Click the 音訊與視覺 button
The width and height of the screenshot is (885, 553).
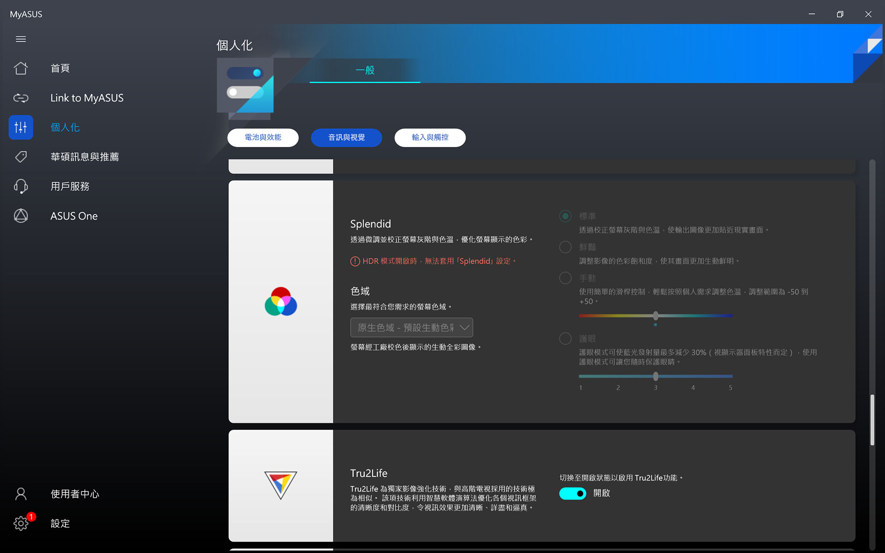pyautogui.click(x=346, y=137)
